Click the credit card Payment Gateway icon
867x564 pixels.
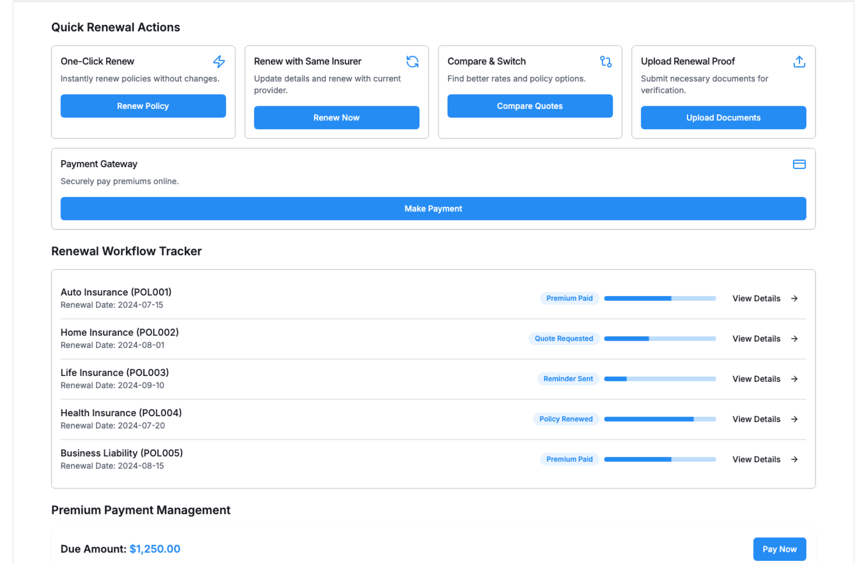[799, 164]
